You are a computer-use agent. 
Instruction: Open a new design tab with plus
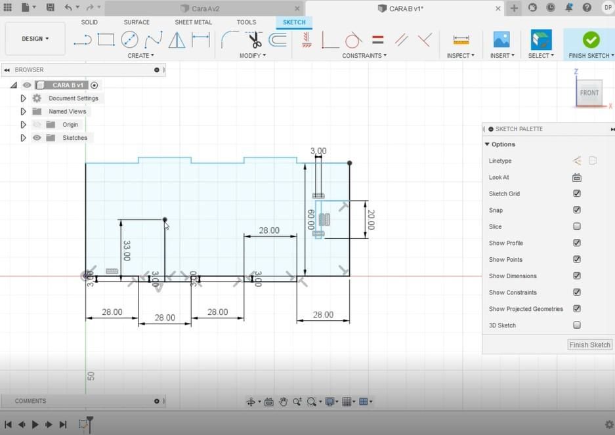point(514,8)
